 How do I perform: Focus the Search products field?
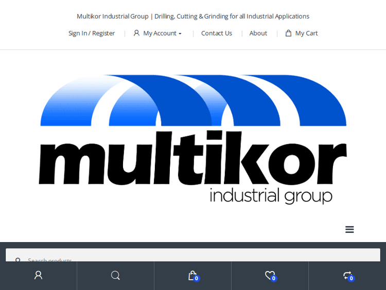click(193, 255)
